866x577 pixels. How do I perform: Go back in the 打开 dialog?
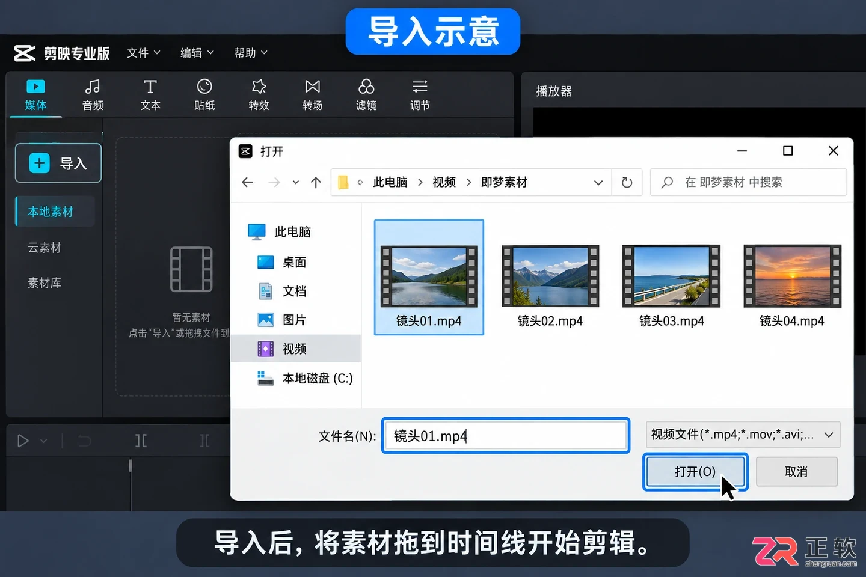click(x=247, y=182)
